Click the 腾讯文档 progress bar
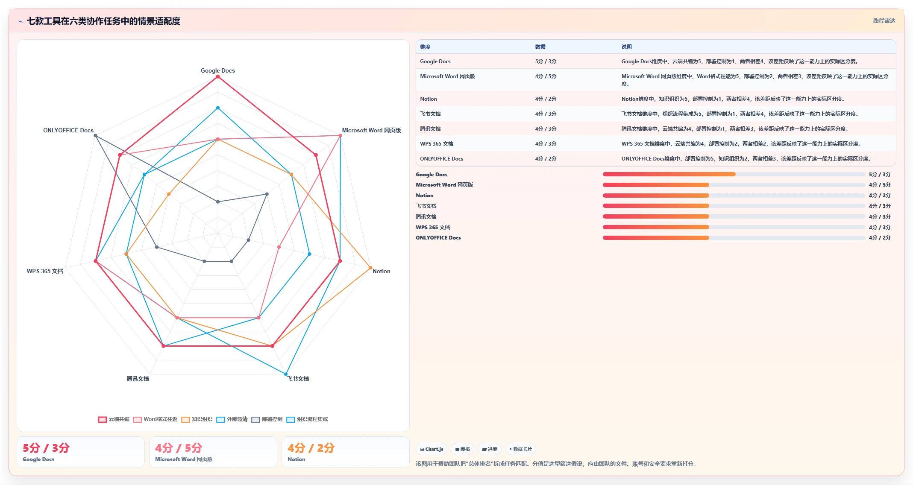Image resolution: width=913 pixels, height=485 pixels. point(734,216)
